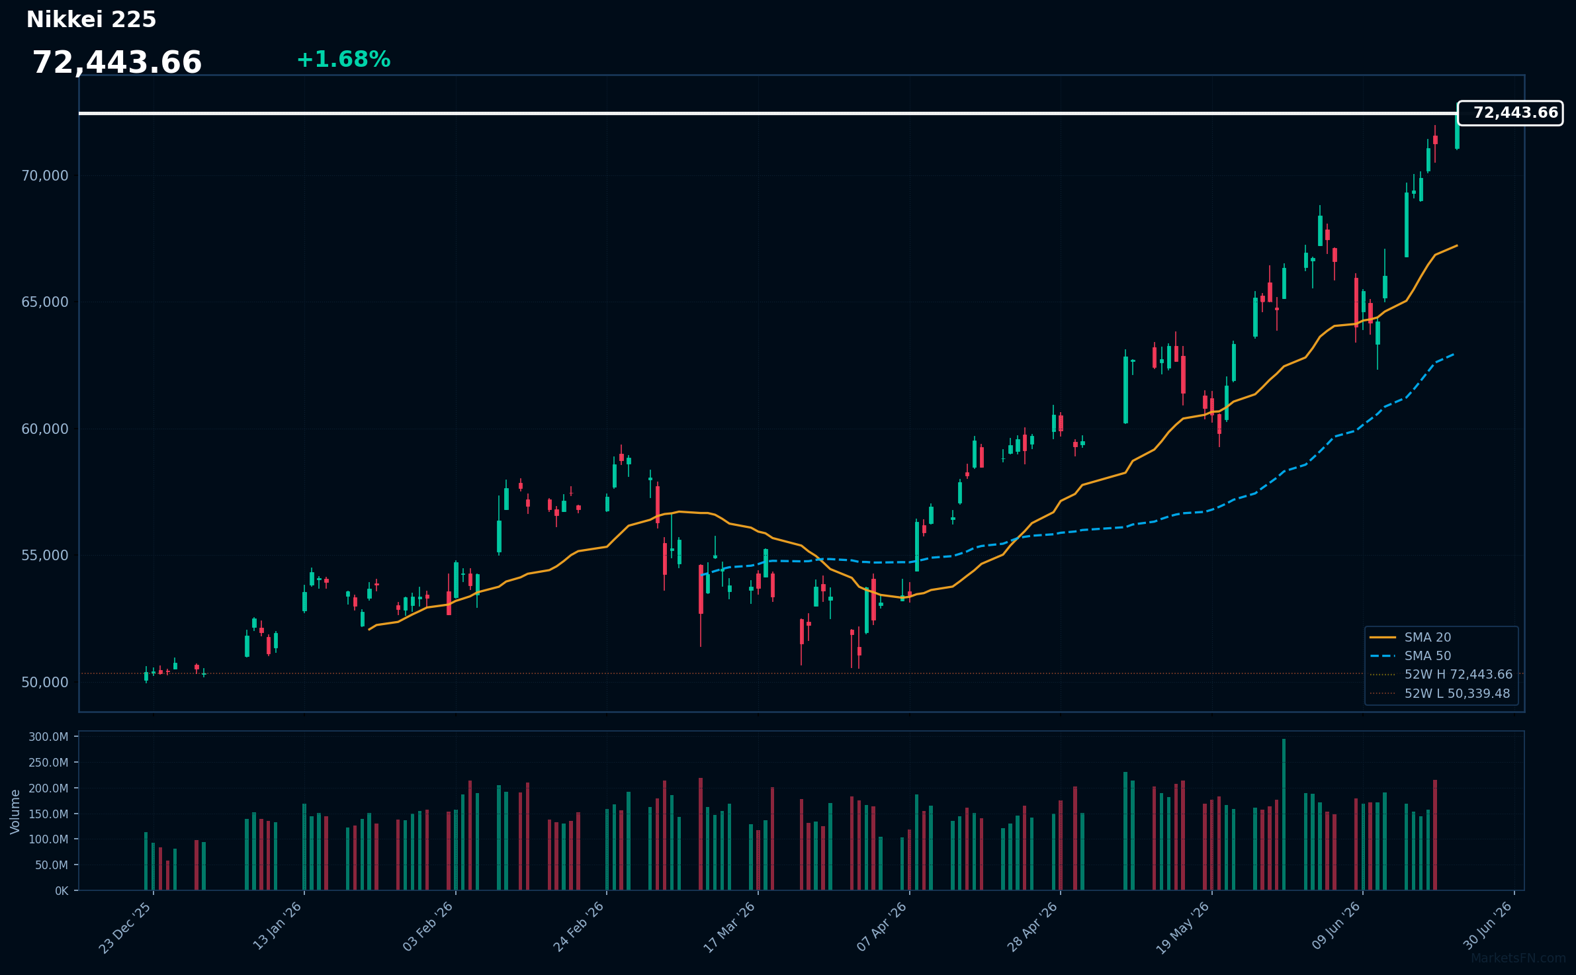Click the 07 Apr '26 date label
The width and height of the screenshot is (1576, 975).
(881, 927)
